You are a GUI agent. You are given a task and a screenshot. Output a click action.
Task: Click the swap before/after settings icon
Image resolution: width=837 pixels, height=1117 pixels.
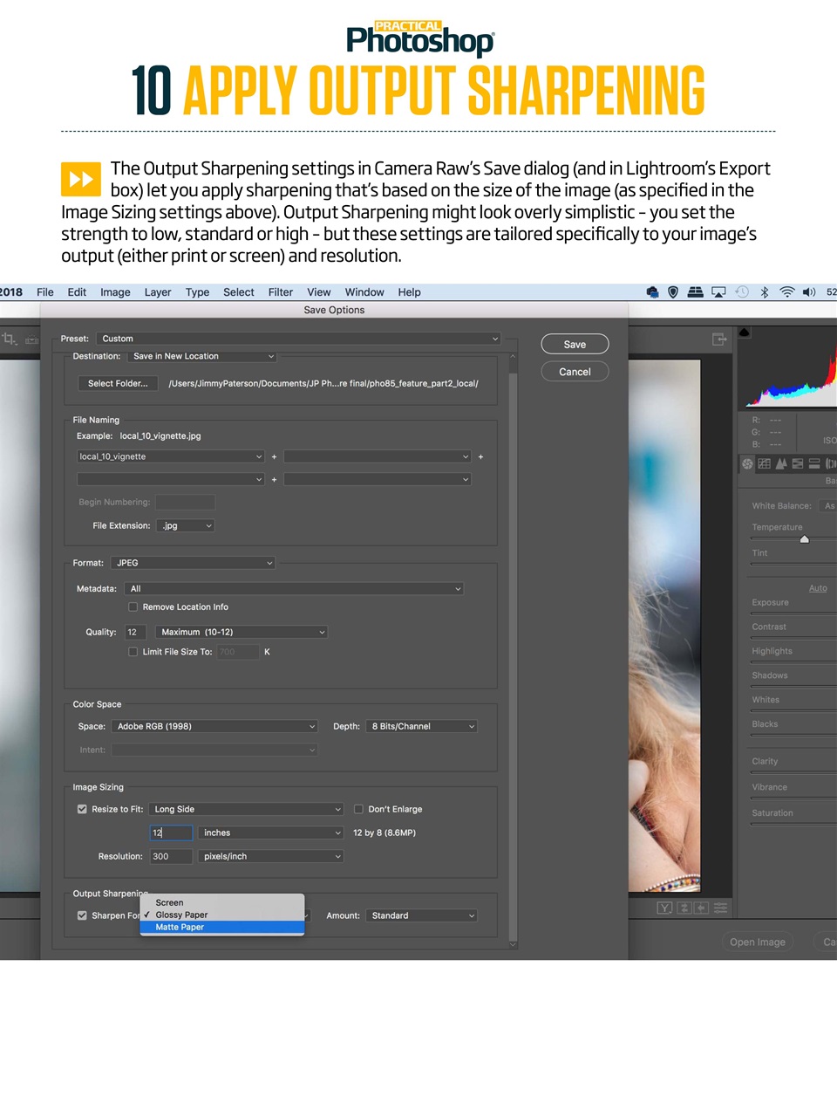point(684,908)
